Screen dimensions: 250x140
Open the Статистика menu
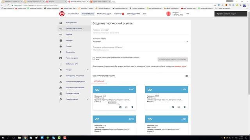click(73, 14)
